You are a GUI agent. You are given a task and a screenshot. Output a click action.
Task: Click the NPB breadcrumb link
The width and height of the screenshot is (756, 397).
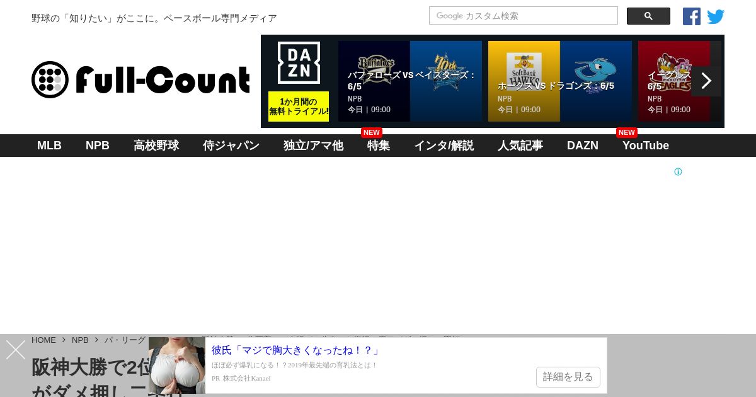(x=80, y=340)
